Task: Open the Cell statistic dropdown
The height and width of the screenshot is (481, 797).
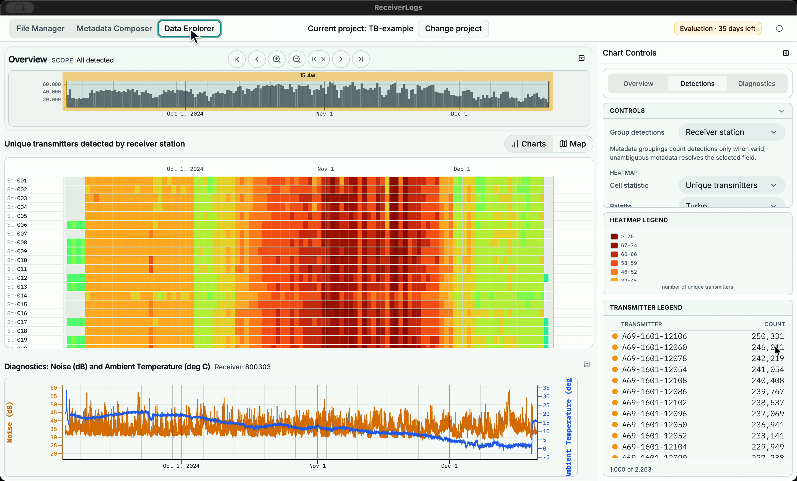Action: pyautogui.click(x=731, y=185)
